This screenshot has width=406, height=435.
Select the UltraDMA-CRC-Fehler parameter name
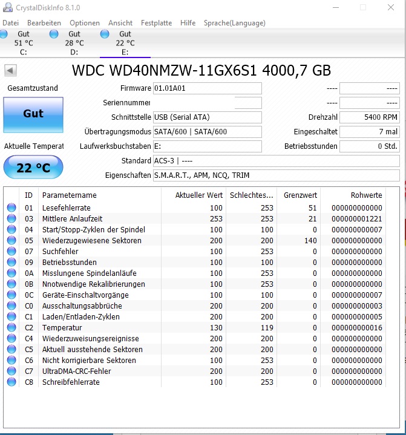[x=76, y=371]
